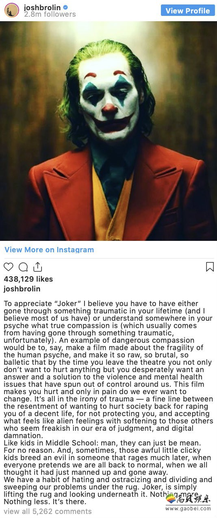Open the View More on Instagram link
This screenshot has height=518, width=217.
49,249
